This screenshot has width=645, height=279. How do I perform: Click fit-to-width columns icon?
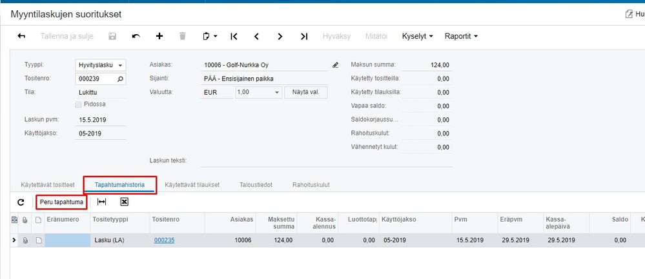pyautogui.click(x=101, y=202)
